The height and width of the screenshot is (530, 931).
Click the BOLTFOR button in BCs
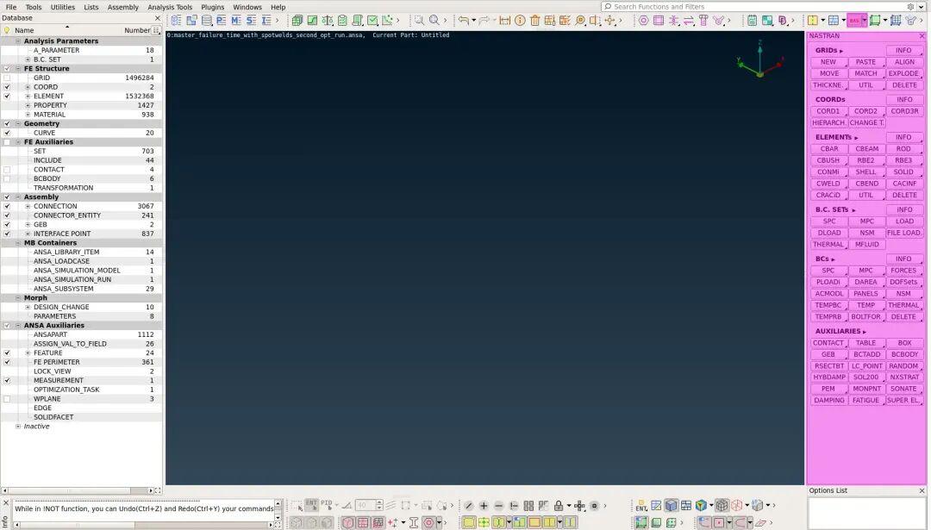click(865, 317)
